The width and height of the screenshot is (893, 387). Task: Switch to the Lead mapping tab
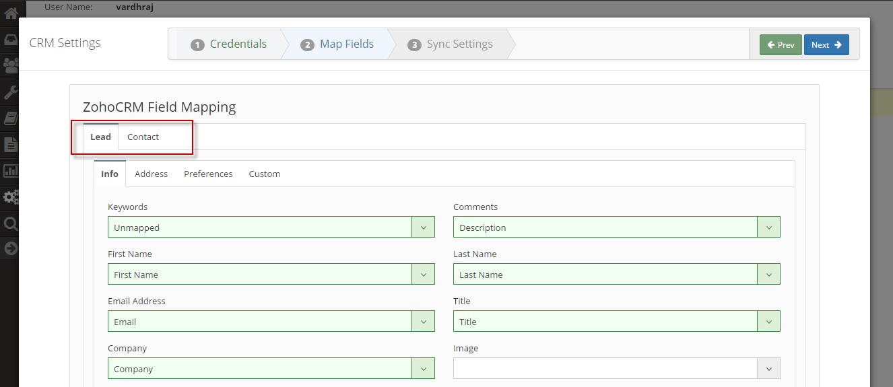tap(101, 137)
